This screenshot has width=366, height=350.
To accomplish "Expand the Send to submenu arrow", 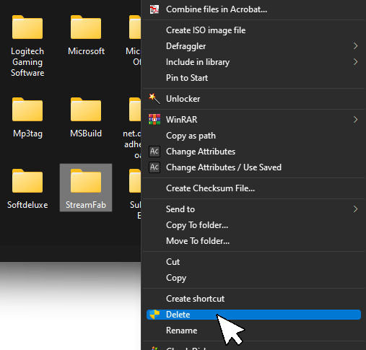I will pos(355,209).
